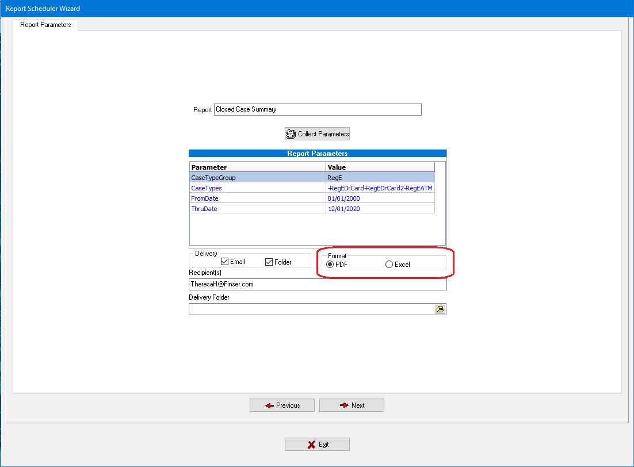Focus the Delivery Folder path field

[311, 309]
